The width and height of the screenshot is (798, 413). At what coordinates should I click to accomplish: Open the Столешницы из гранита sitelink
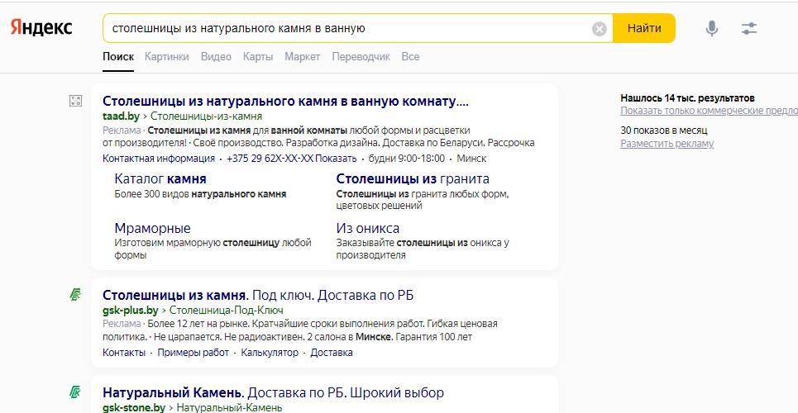(413, 179)
